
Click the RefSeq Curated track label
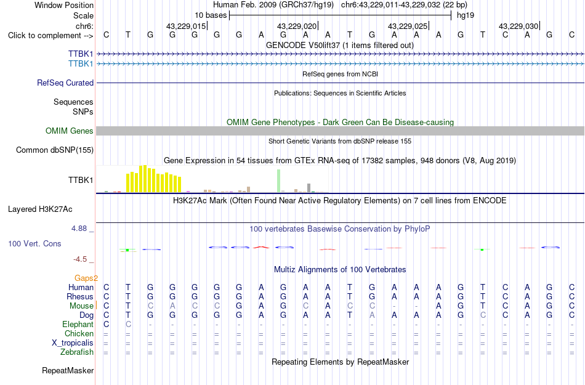65,83
